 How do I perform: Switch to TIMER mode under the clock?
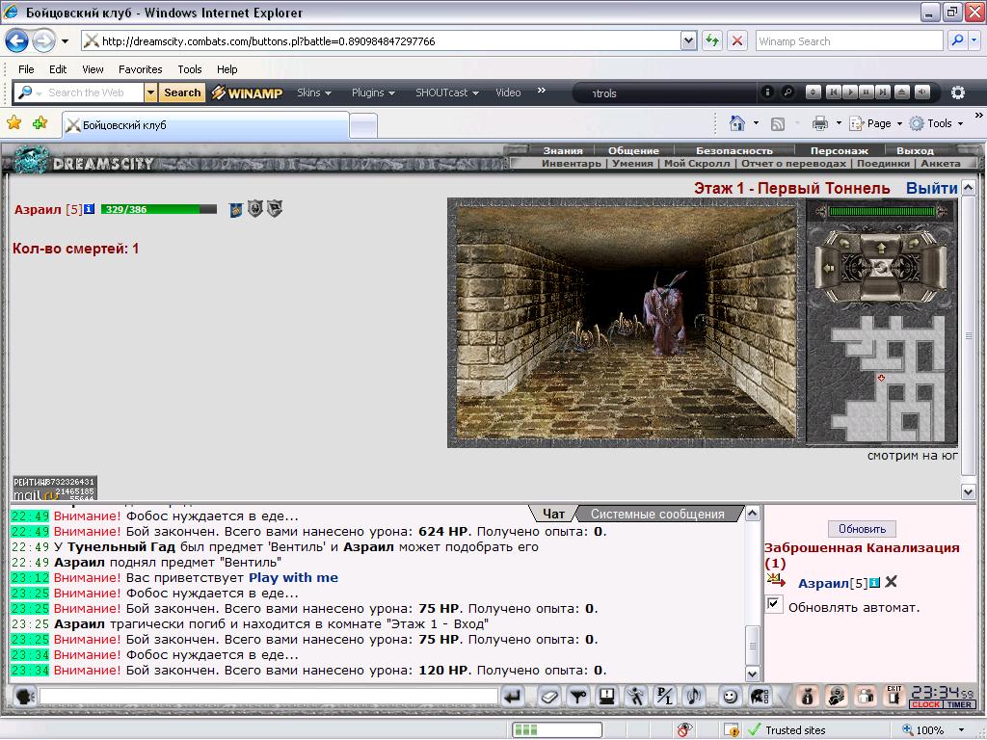coord(960,704)
